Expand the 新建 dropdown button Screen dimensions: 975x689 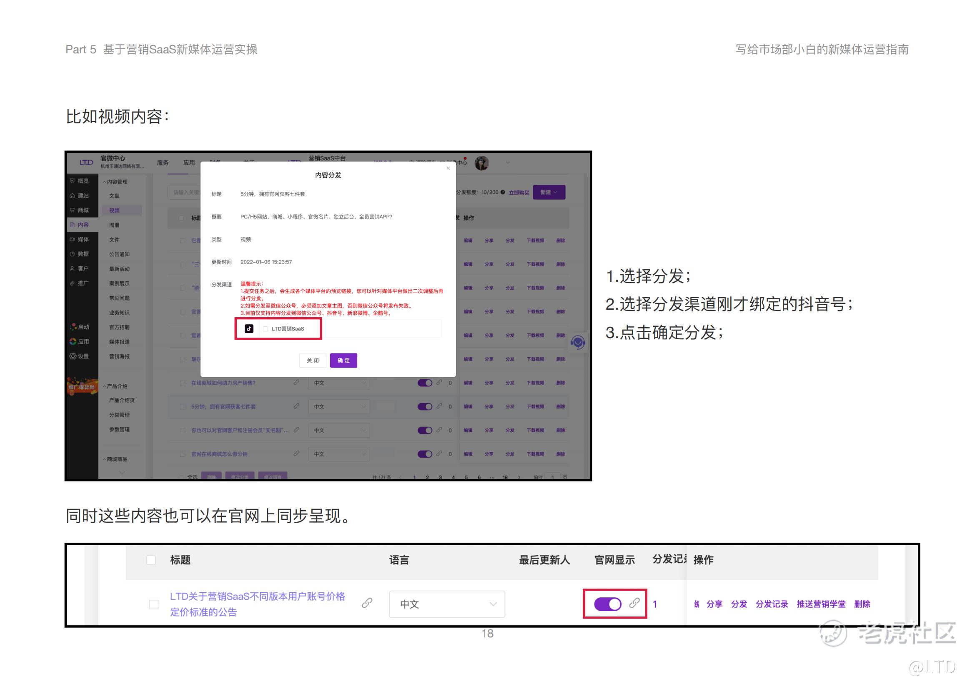[549, 192]
